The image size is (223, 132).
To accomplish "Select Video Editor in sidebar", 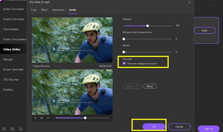I will (x=14, y=49).
